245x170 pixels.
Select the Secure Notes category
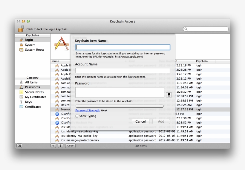click(x=34, y=92)
